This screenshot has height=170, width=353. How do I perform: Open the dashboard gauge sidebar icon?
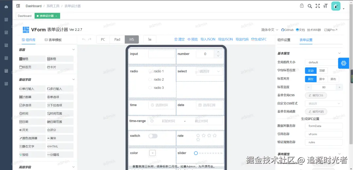(x=6, y=7)
